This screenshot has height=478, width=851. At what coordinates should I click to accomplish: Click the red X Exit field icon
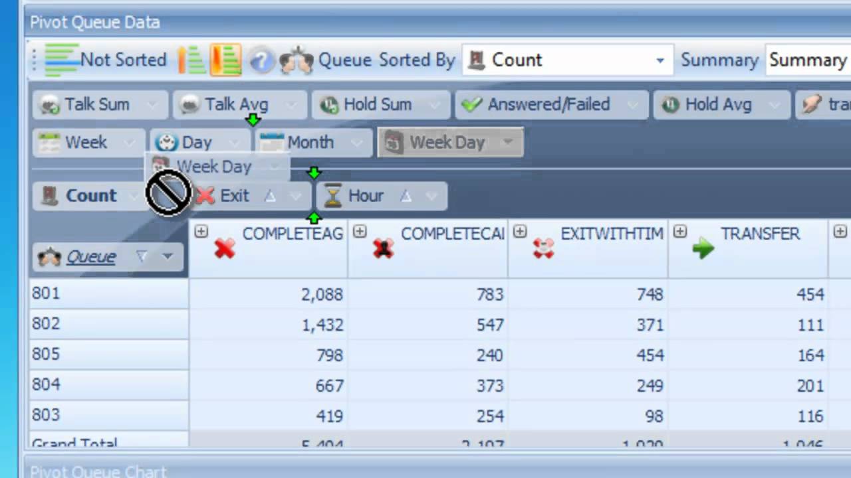pyautogui.click(x=205, y=195)
